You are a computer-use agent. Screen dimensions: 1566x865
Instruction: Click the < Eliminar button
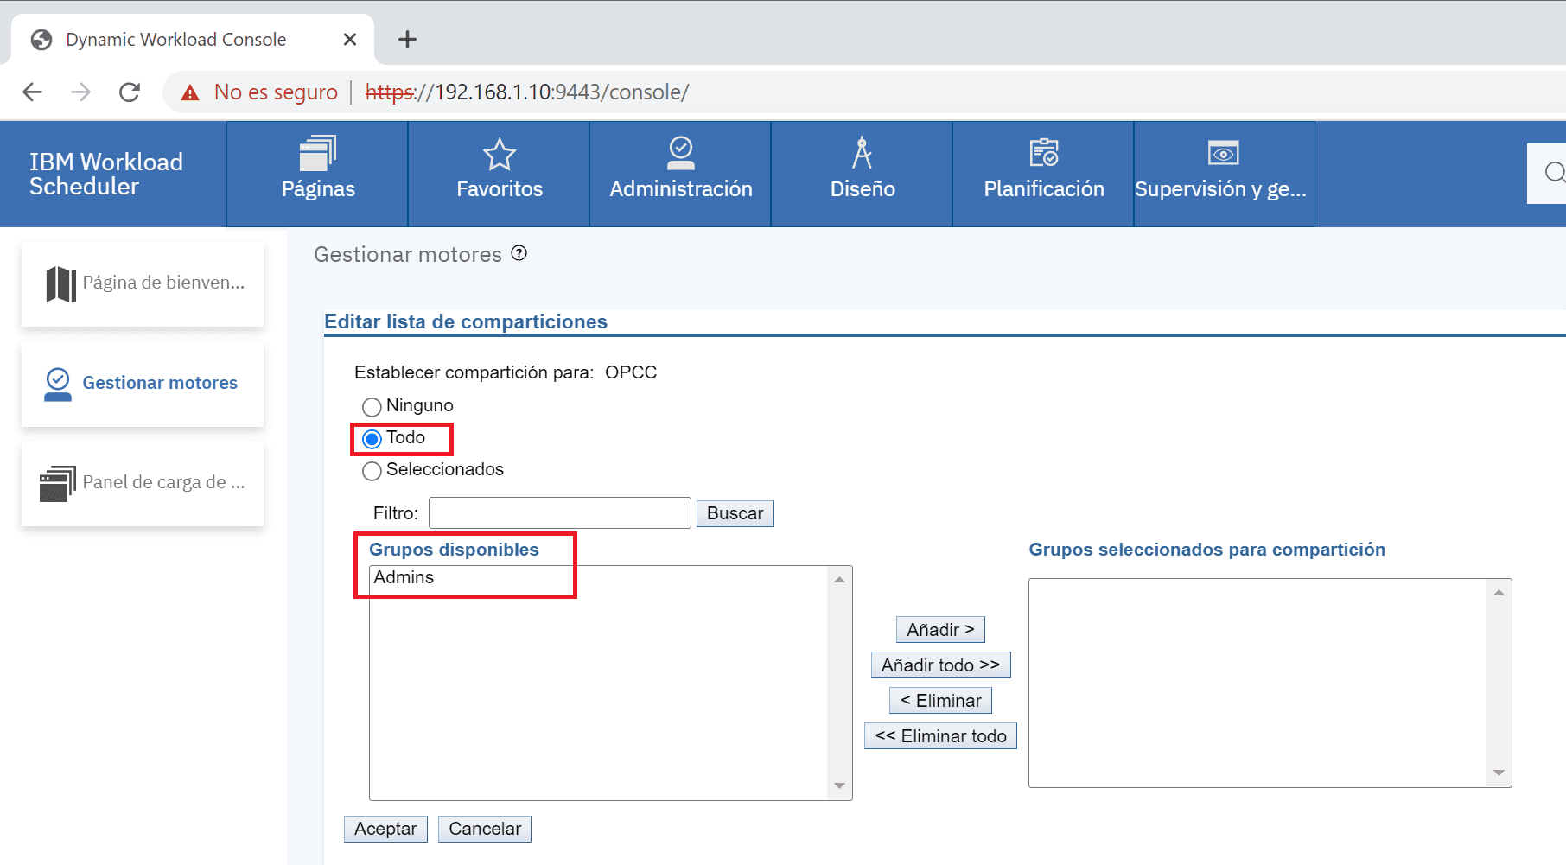(940, 701)
